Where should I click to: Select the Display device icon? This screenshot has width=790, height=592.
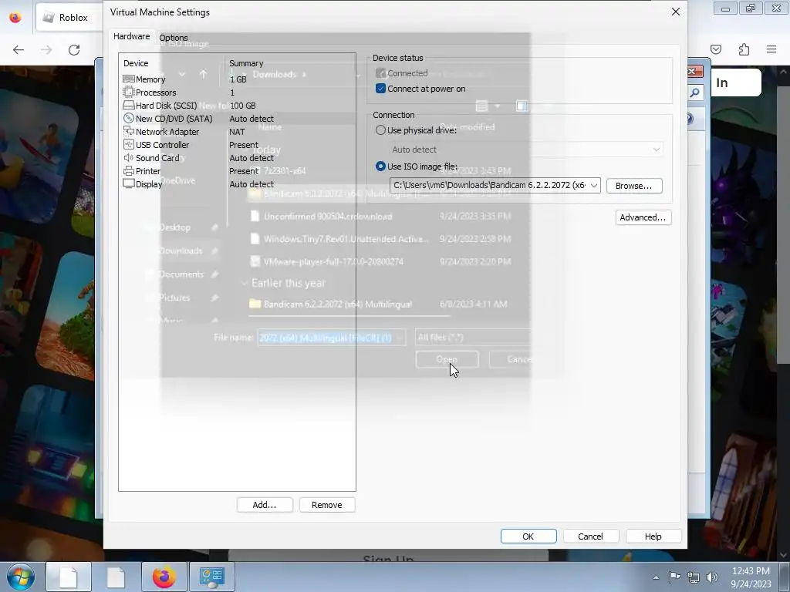pos(129,183)
